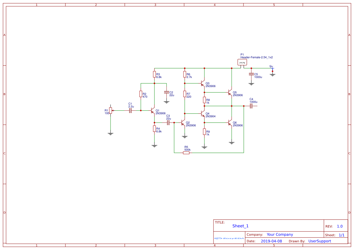The width and height of the screenshot is (354, 250).
Task: Pick the Q4 2N3904 transistor symbol
Action: [203, 114]
